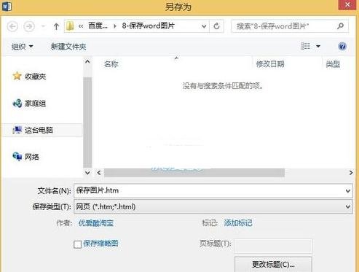
Task: Sort by 修改日期 column header
Action: click(270, 64)
